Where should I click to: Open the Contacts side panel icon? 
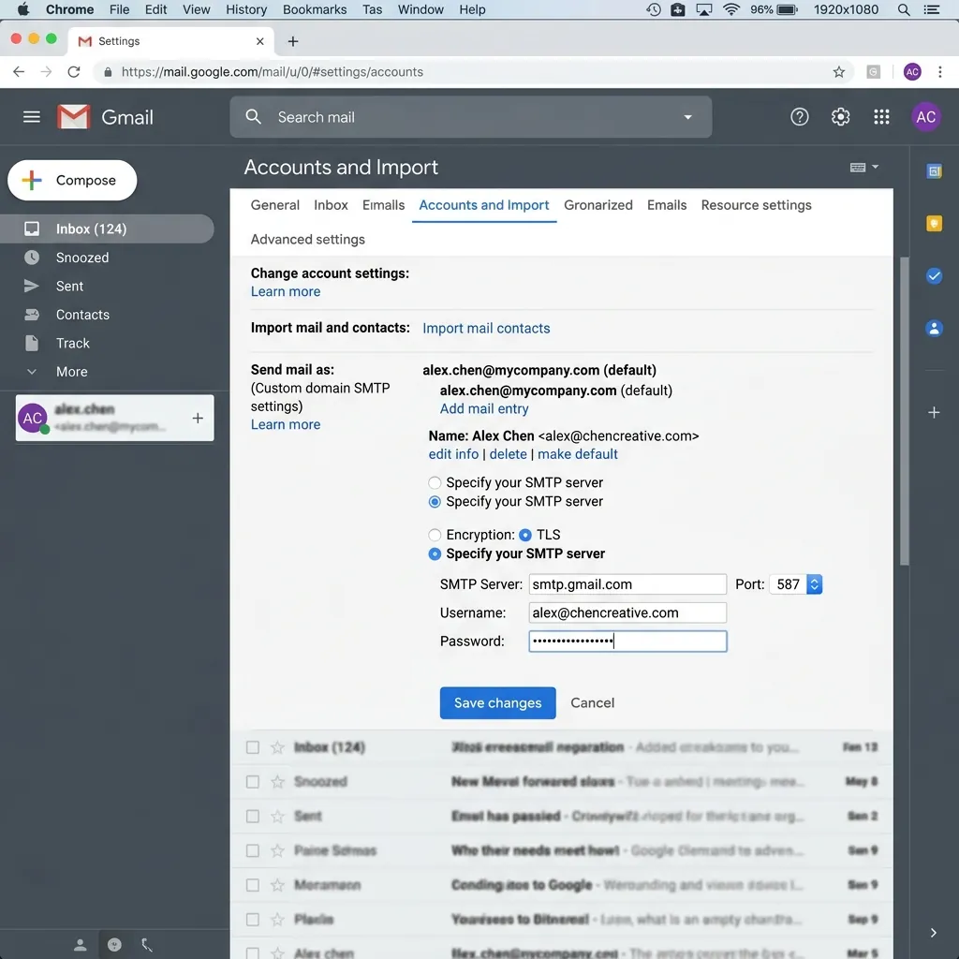pos(934,329)
